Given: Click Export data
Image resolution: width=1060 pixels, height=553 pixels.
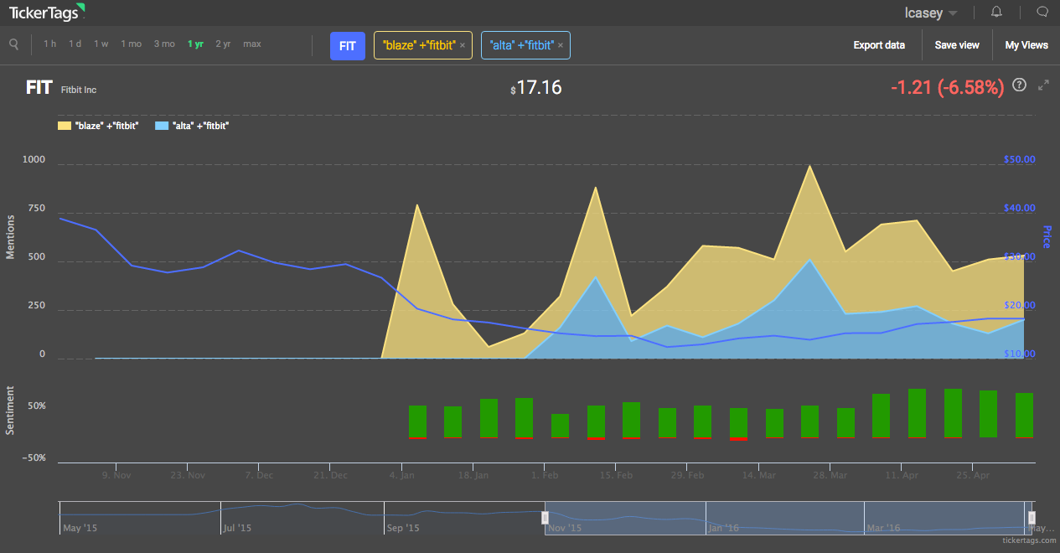Looking at the screenshot, I should pyautogui.click(x=879, y=45).
